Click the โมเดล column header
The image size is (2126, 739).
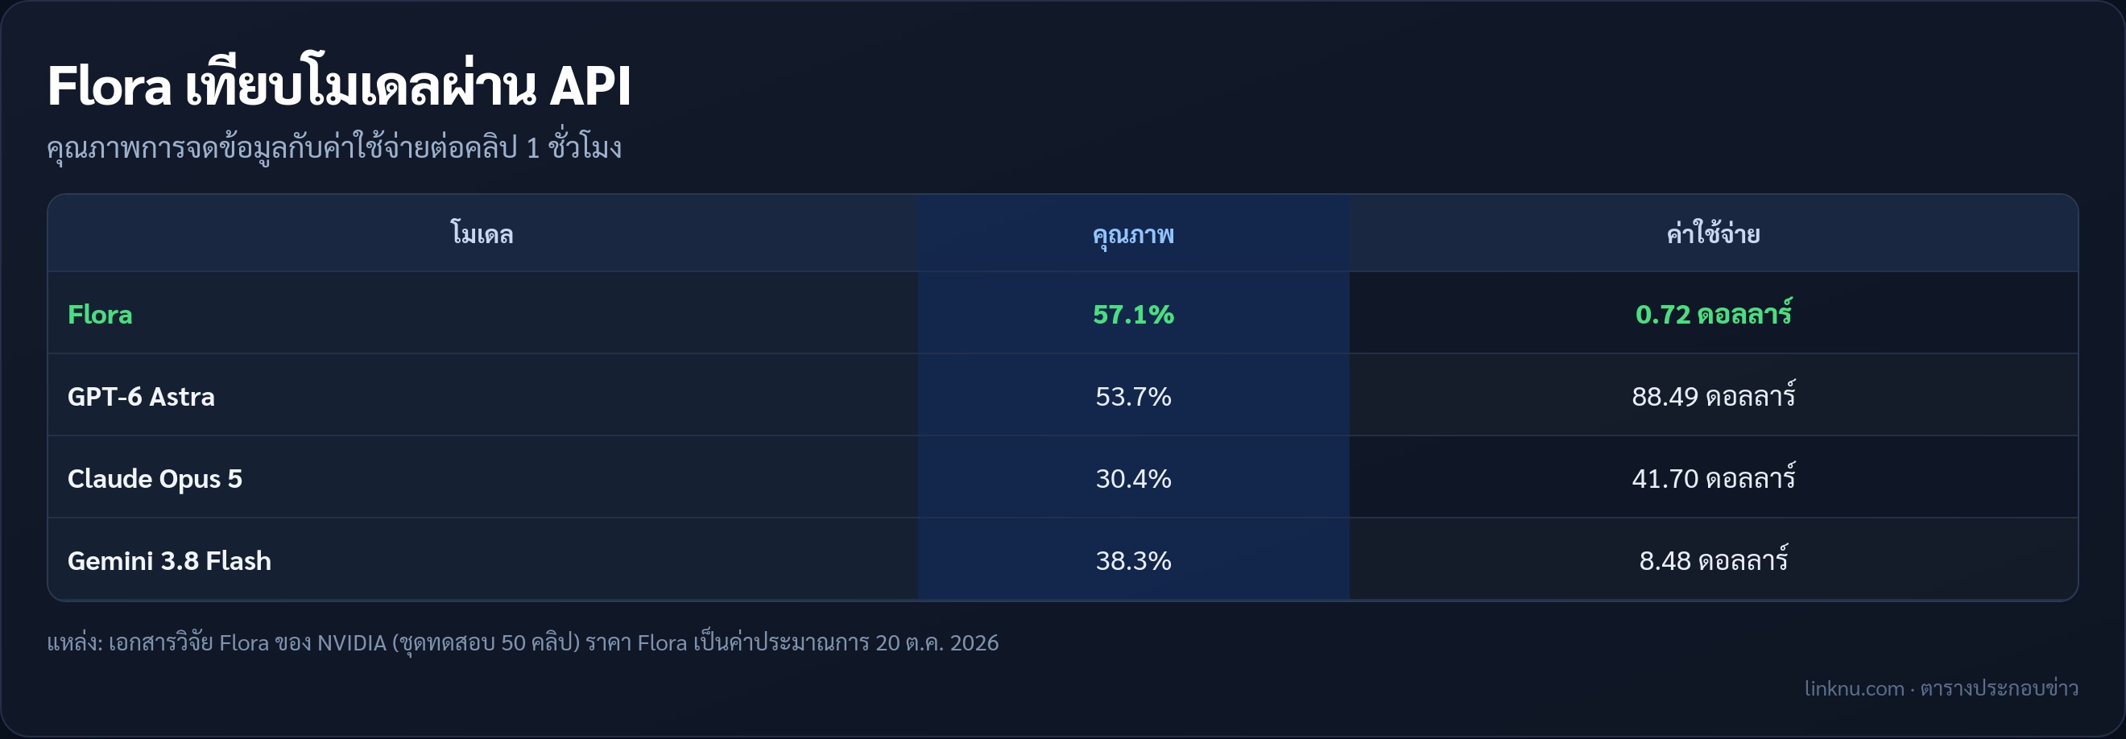click(x=483, y=233)
